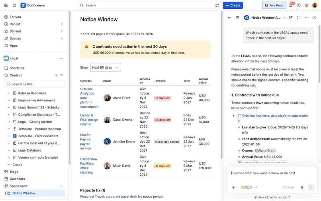Focus the top Search field
This screenshot has width=321, height=201.
[x=149, y=5]
